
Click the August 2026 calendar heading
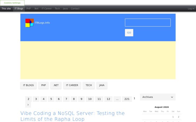(x=162, y=107)
